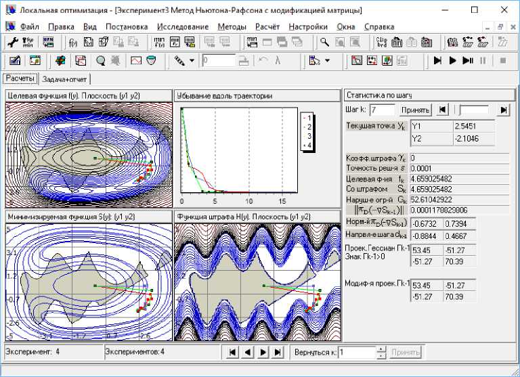Image resolution: width=520 pixels, height=377 pixels.
Task: Click the lambda symbol toolbar icon
Action: click(278, 61)
